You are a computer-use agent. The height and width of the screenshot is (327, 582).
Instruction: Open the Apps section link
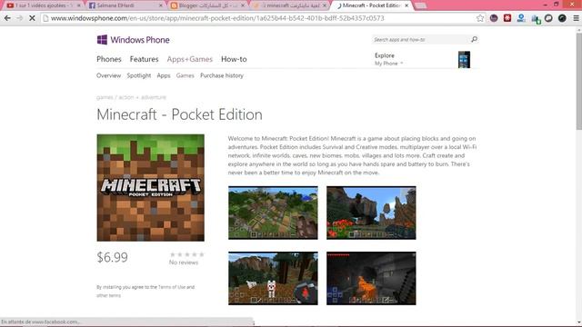(164, 75)
